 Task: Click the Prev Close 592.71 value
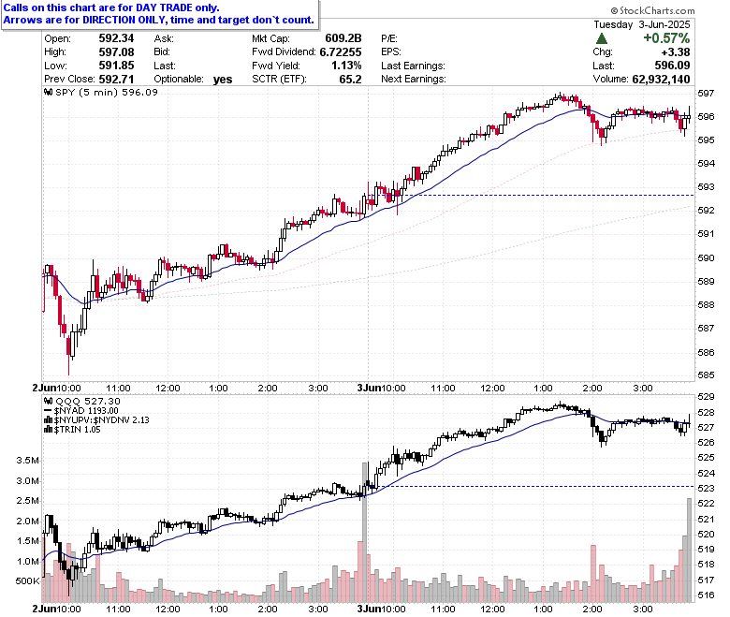click(x=116, y=80)
